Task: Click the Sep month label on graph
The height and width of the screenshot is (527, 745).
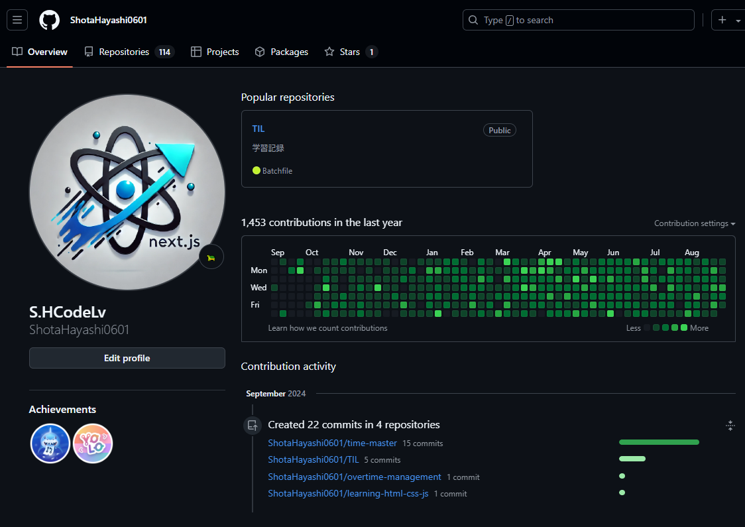Action: 278,253
